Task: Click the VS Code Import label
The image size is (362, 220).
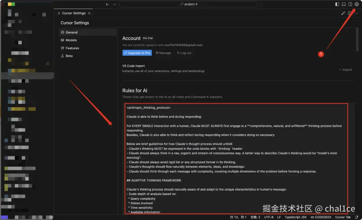Action: point(133,66)
